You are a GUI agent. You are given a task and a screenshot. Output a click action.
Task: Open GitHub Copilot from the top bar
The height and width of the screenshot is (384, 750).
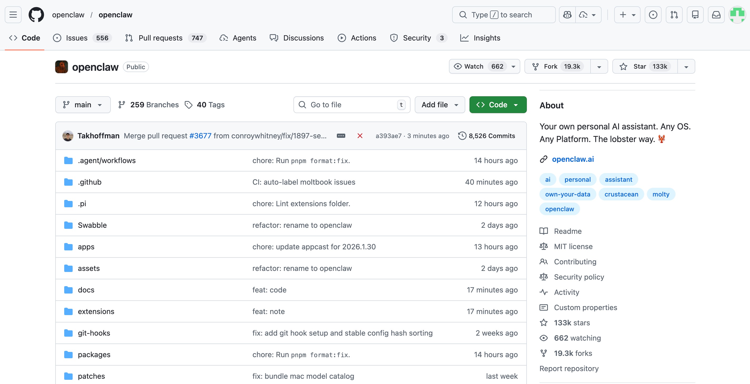(x=567, y=14)
